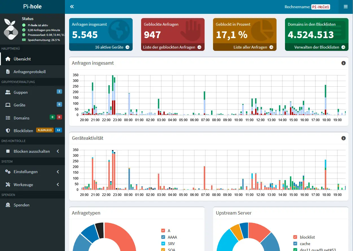
Task: Click the laptop icon for Geräte
Action: tap(8, 105)
